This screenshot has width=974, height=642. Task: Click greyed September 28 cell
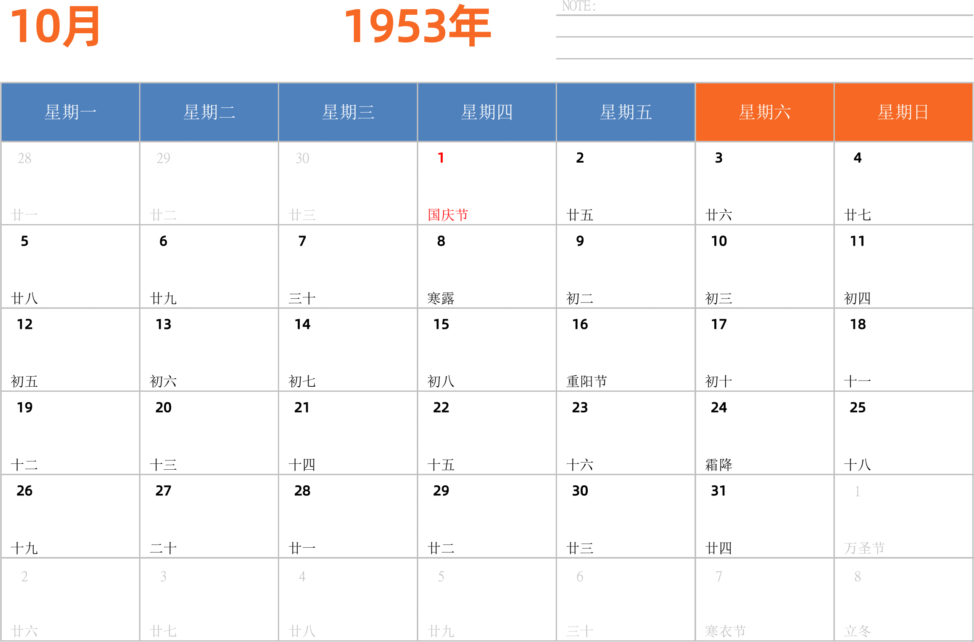70,183
